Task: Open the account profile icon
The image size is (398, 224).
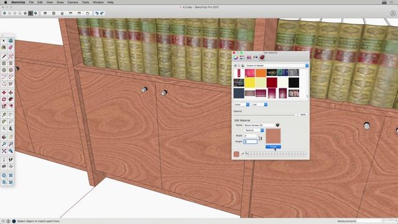Action: 393,13
